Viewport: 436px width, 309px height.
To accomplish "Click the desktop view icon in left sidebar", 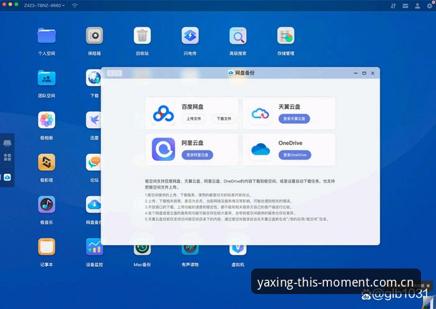I will (7, 143).
